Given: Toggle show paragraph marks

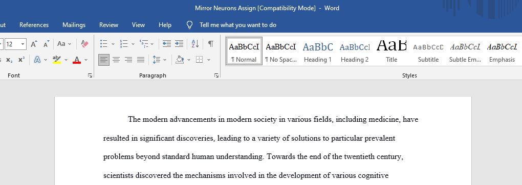Looking at the screenshot, I should tap(211, 44).
